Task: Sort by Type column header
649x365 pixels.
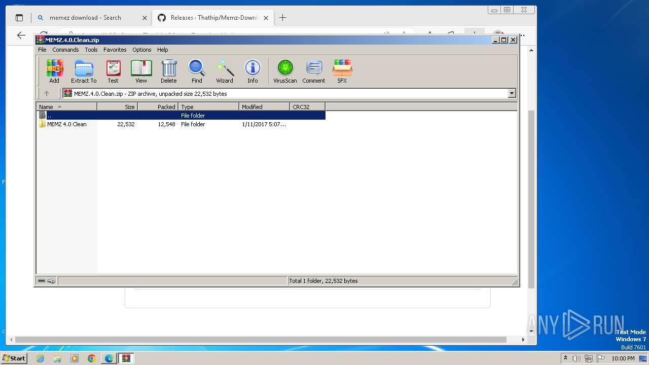Action: [208, 107]
